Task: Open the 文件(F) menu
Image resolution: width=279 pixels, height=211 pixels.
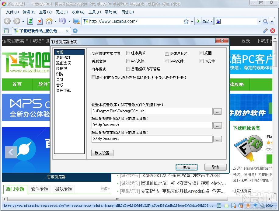Action: click(12, 12)
